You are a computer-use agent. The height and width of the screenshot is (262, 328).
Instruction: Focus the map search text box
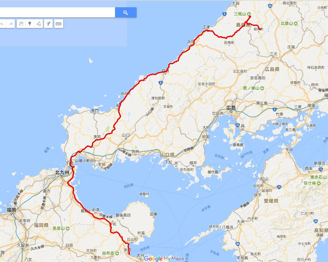pyautogui.click(x=57, y=13)
